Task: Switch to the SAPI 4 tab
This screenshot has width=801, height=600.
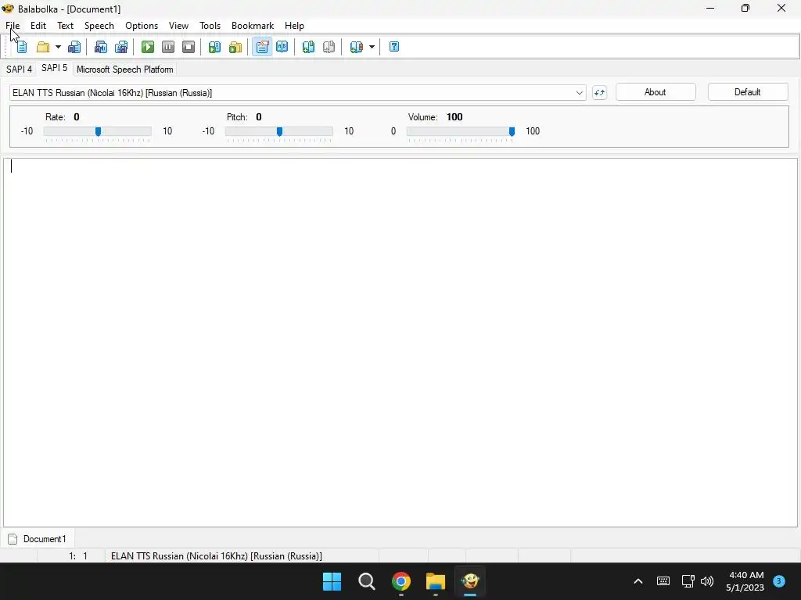Action: coord(19,70)
